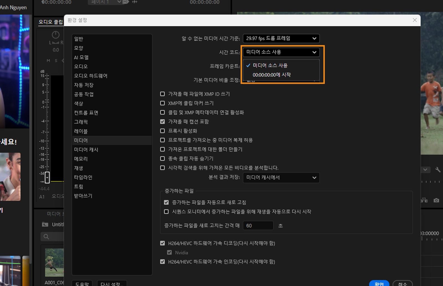Disable the Nvidia hardware decoding checkbox
The width and height of the screenshot is (443, 286).
pyautogui.click(x=169, y=252)
